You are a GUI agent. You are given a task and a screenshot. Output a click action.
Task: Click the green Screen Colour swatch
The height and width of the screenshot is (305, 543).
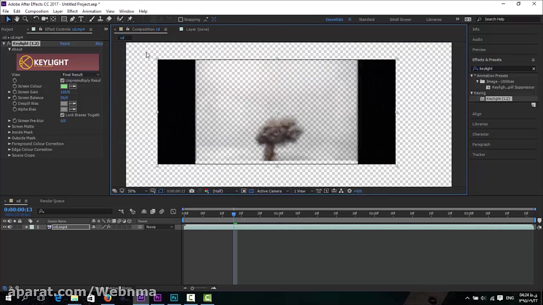click(x=64, y=86)
